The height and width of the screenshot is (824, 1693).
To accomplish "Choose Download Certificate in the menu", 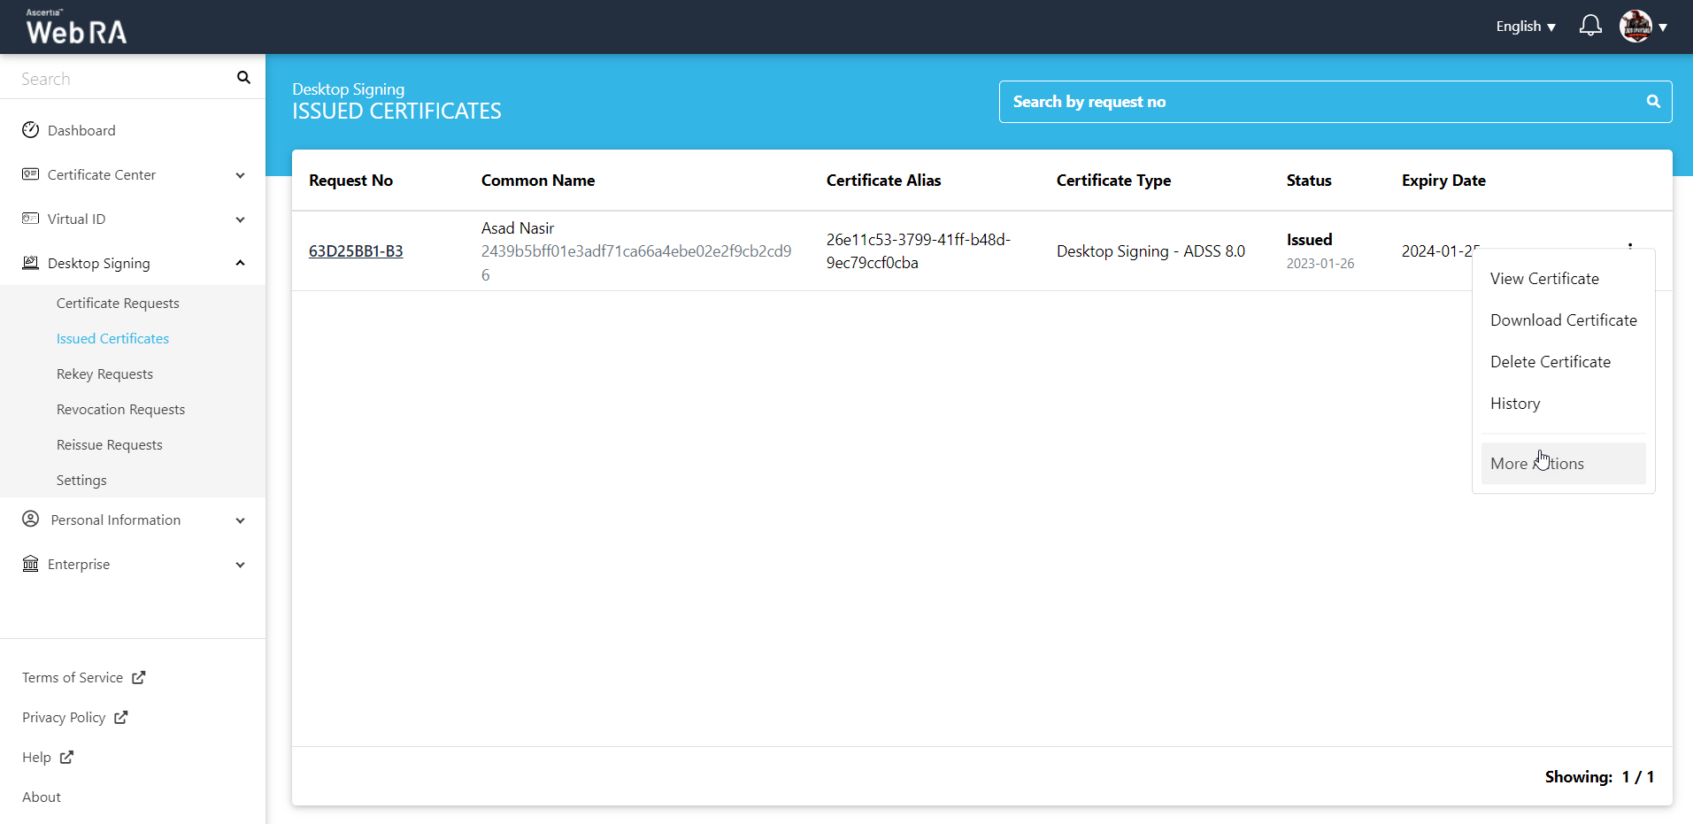I will (1563, 320).
